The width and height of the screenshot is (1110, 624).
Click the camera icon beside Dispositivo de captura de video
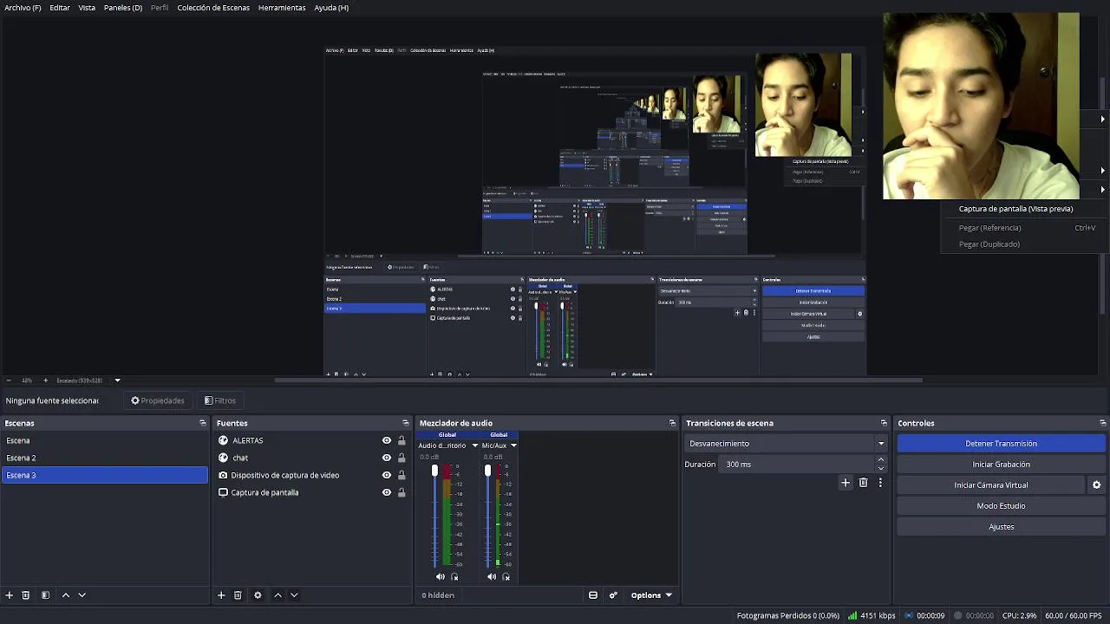coord(223,475)
